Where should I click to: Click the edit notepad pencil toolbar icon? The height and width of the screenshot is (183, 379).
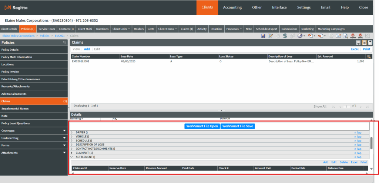tap(271, 36)
